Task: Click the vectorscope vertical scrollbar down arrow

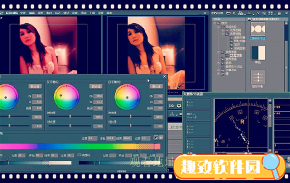Action: pyautogui.click(x=270, y=150)
